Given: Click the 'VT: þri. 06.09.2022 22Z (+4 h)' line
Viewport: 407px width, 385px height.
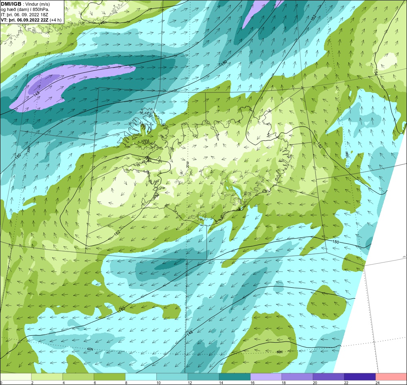Looking at the screenshot, I should point(31,20).
